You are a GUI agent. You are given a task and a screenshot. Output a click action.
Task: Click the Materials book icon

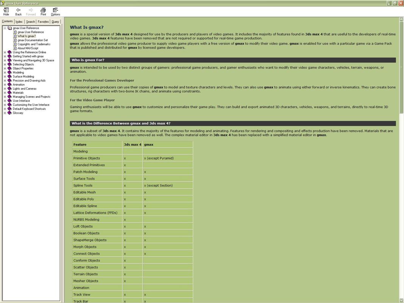pos(9,92)
